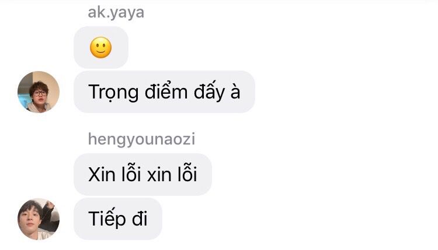438x250 pixels.
Task: Tap the gray bubble containing the emoji
Action: (x=101, y=47)
